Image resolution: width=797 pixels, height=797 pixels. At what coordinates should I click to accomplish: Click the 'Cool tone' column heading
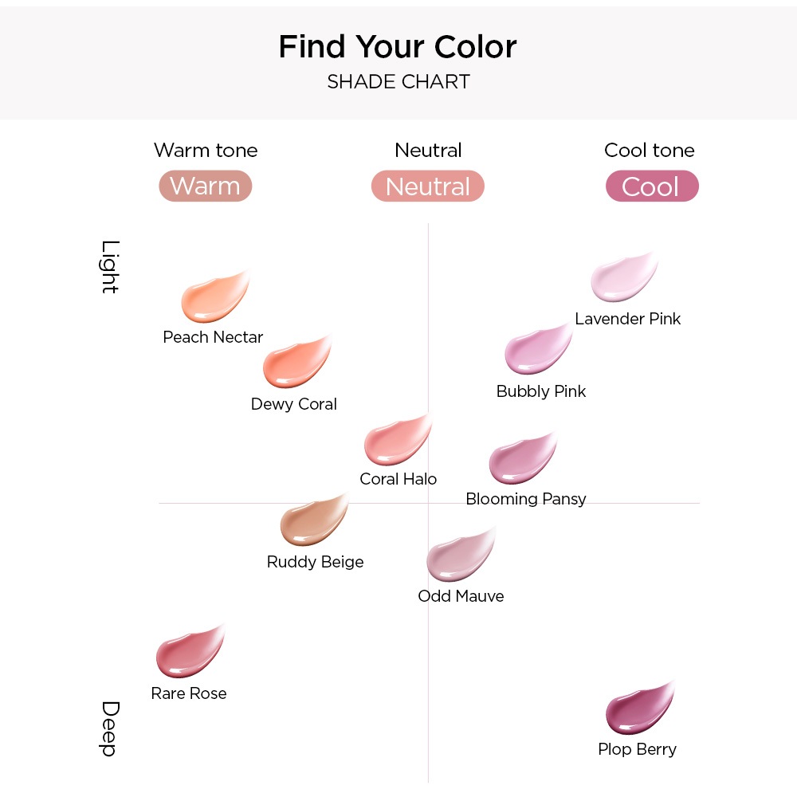click(650, 150)
